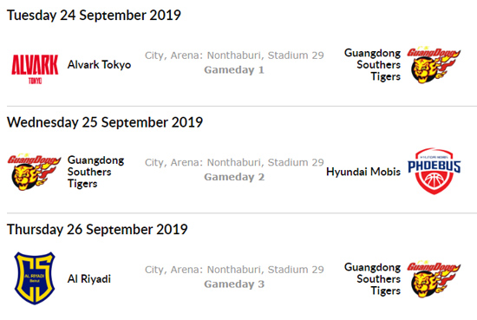The height and width of the screenshot is (320, 477).
Task: Click the Al Riyadi shield logo
Action: pos(35,278)
